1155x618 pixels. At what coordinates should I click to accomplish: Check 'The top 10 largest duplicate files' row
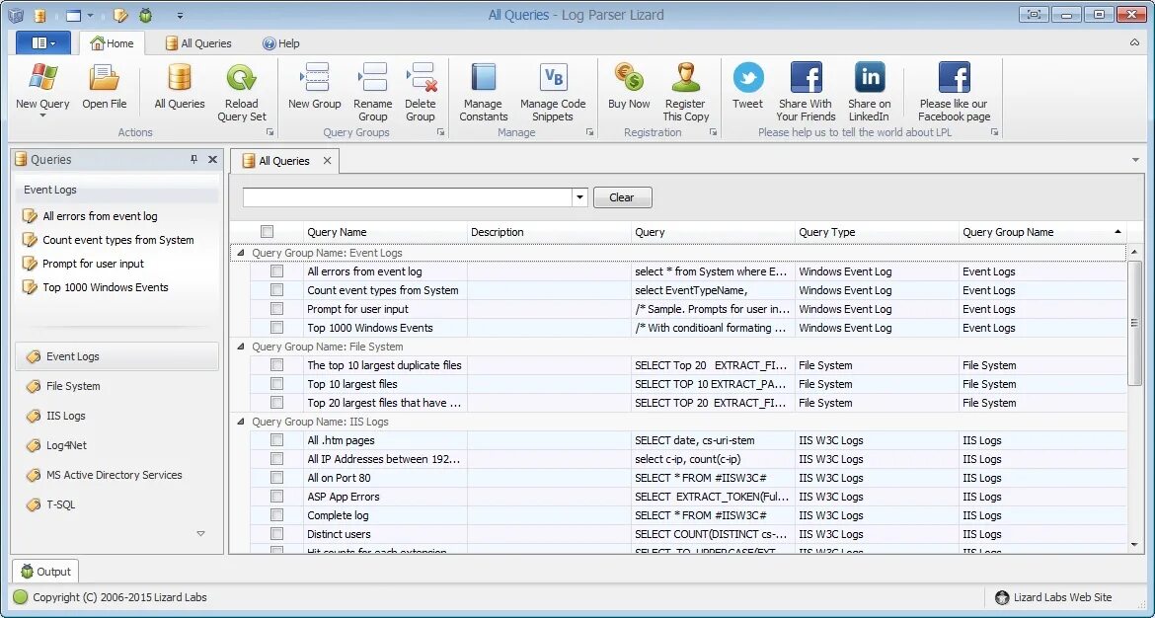pyautogui.click(x=277, y=365)
